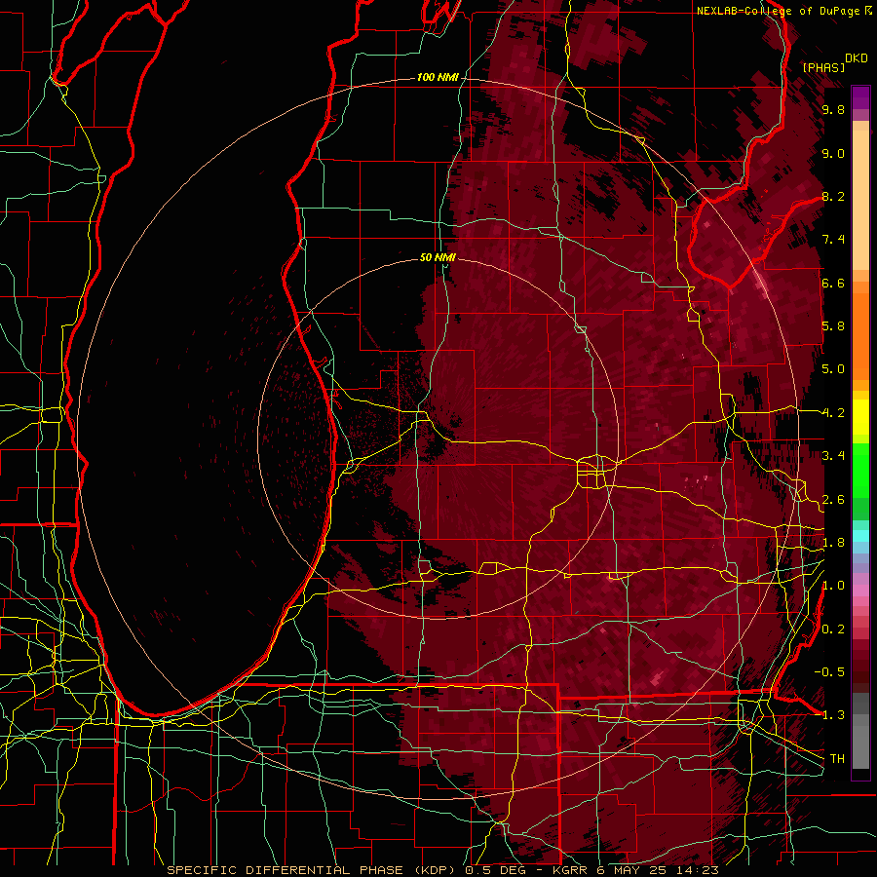
Task: Pick the pink segment of the color bar
Action: click(x=860, y=591)
